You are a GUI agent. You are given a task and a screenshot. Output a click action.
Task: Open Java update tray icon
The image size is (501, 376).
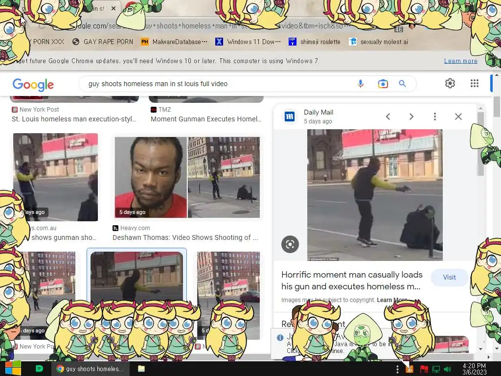coord(410,369)
